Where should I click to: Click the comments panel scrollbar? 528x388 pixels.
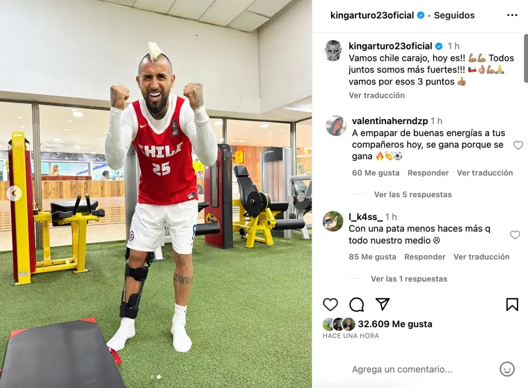(525, 58)
